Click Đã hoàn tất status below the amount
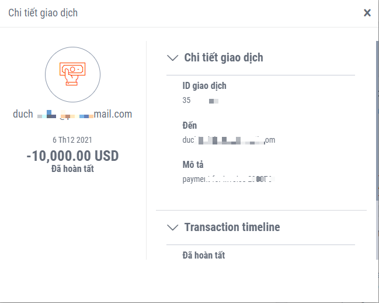This screenshot has width=379, height=303. click(72, 169)
